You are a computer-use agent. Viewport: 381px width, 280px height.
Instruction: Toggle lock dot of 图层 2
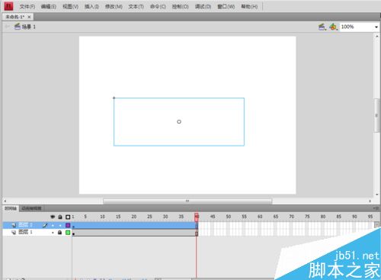pyautogui.click(x=60, y=225)
